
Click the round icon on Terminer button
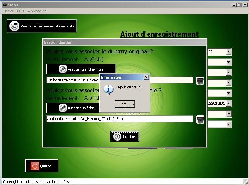pyautogui.click(x=117, y=136)
